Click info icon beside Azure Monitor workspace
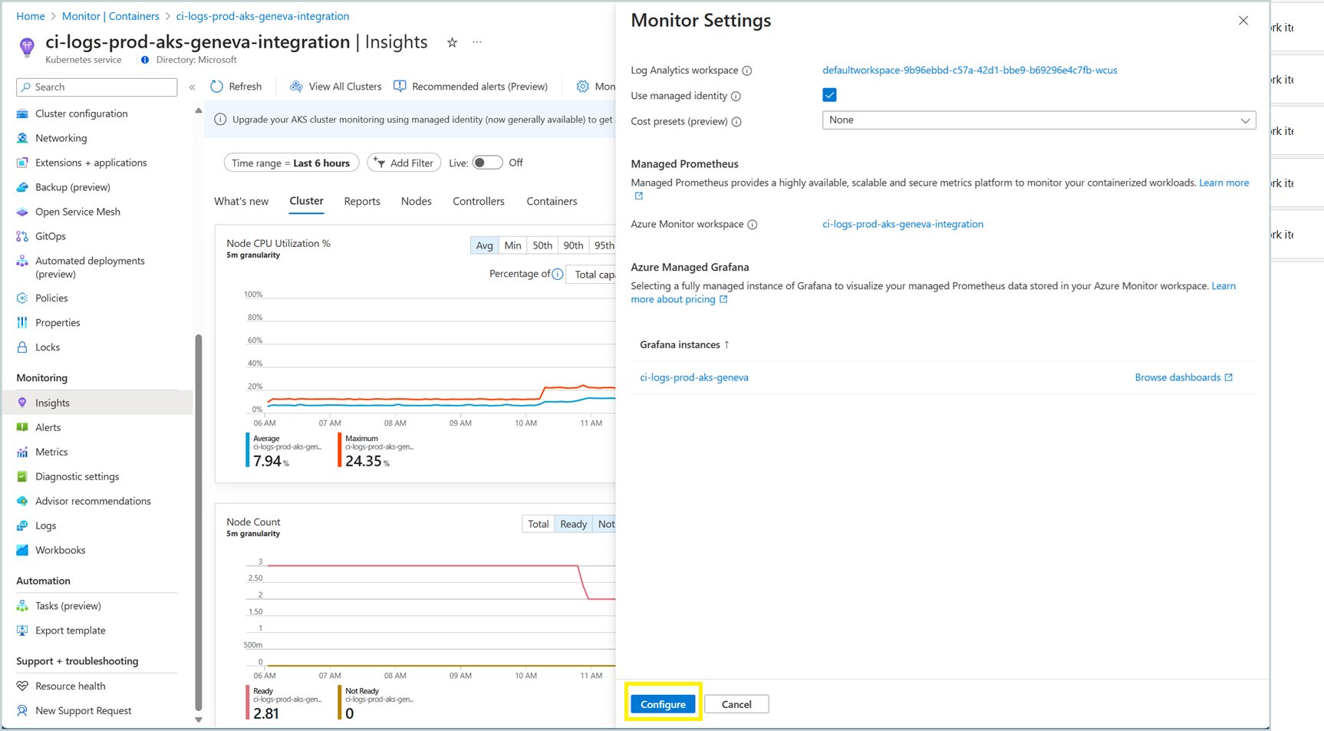Screen dimensions: 1324x731 point(753,225)
